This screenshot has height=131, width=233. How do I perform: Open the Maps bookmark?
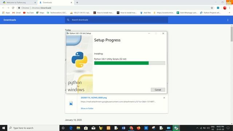pos(40,13)
